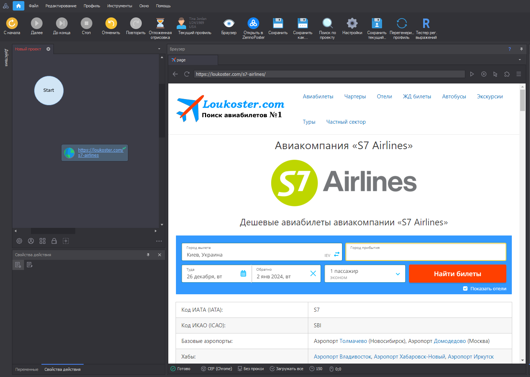530x377 pixels.
Task: Open the ЖД билеты link
Action: tap(417, 97)
